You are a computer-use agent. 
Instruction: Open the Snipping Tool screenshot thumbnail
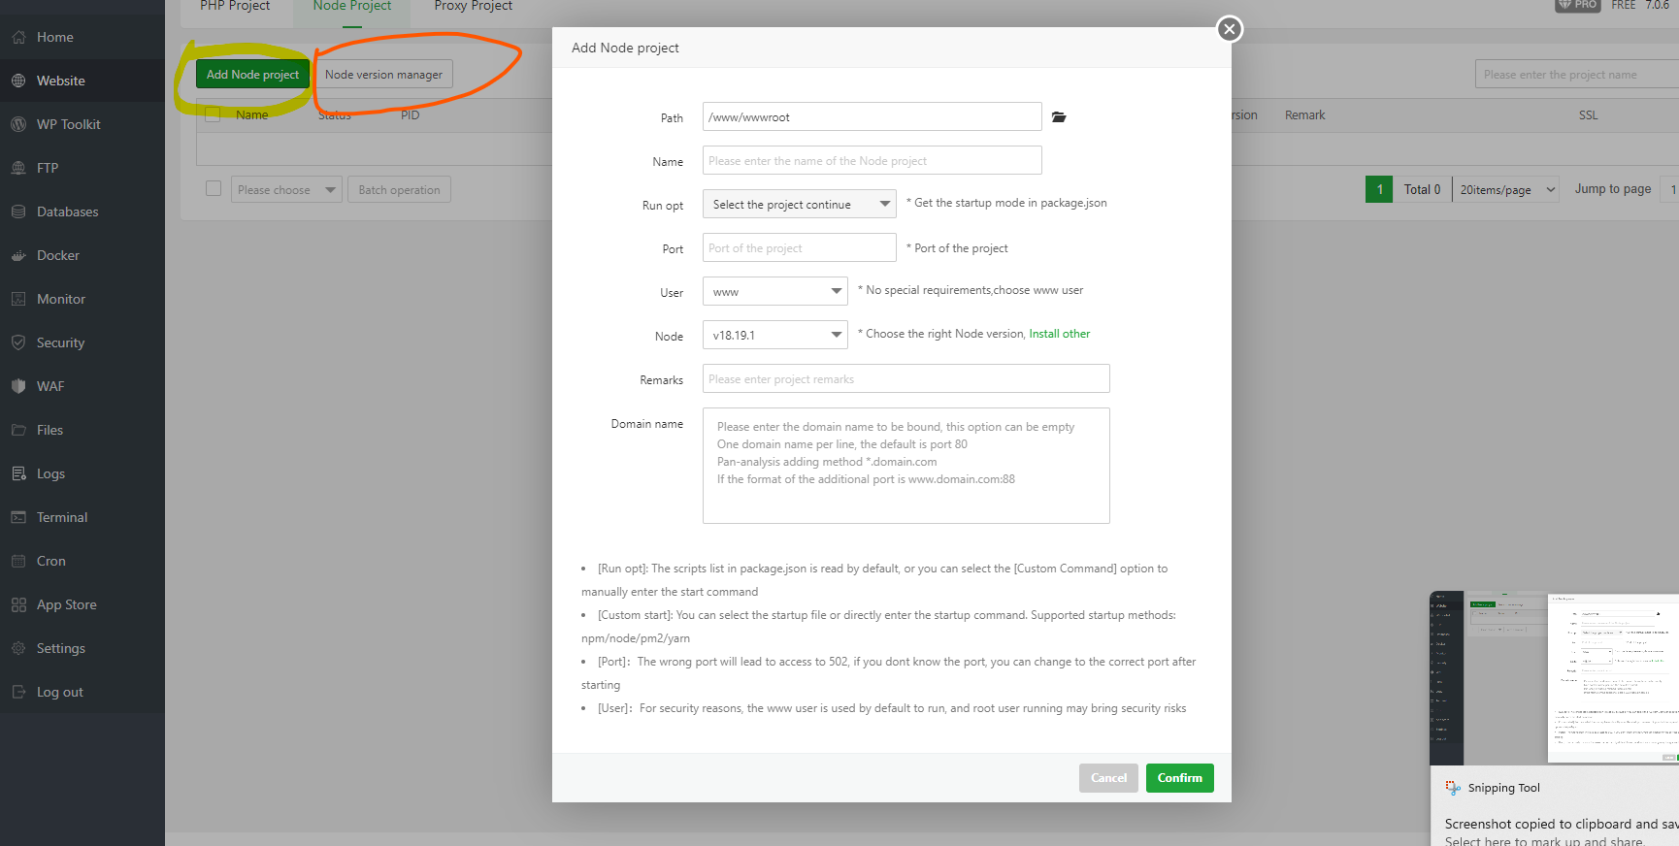pos(1554,678)
